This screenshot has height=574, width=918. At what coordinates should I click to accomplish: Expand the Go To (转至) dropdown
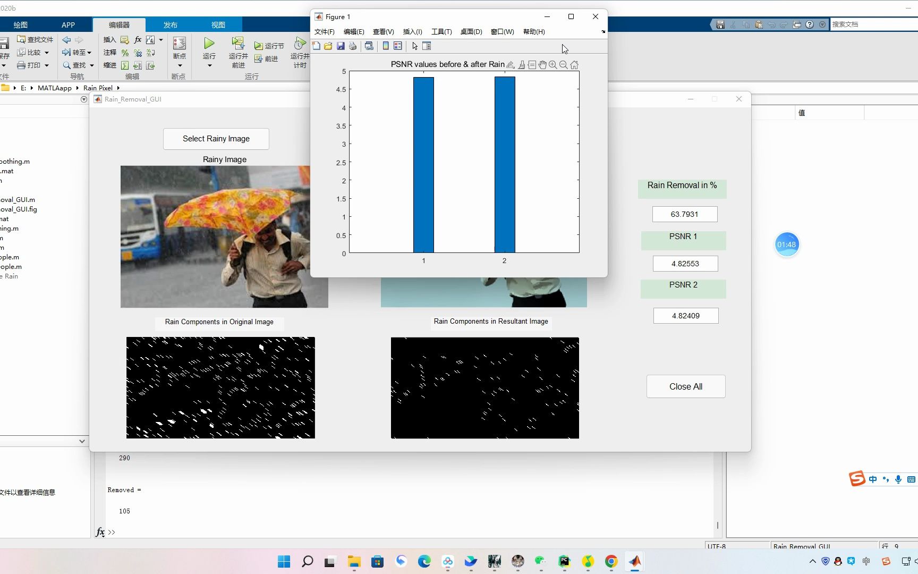90,52
